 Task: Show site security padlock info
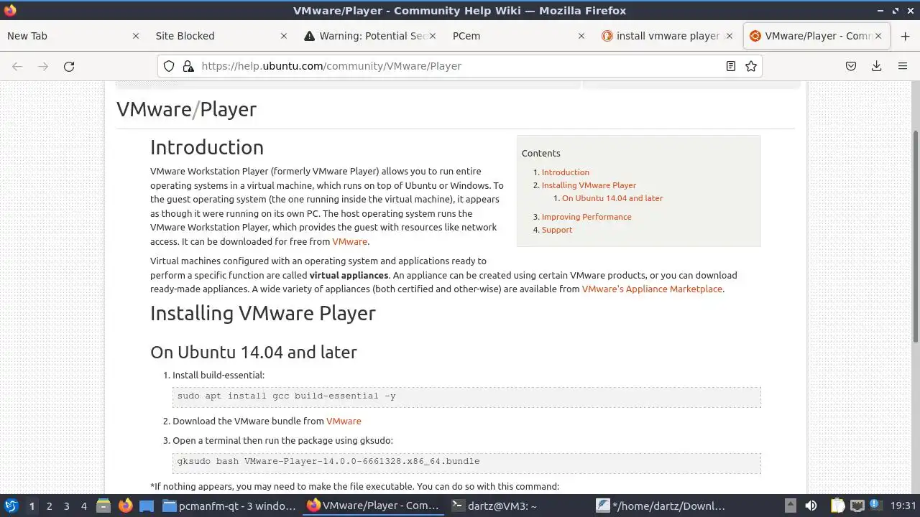tap(188, 66)
